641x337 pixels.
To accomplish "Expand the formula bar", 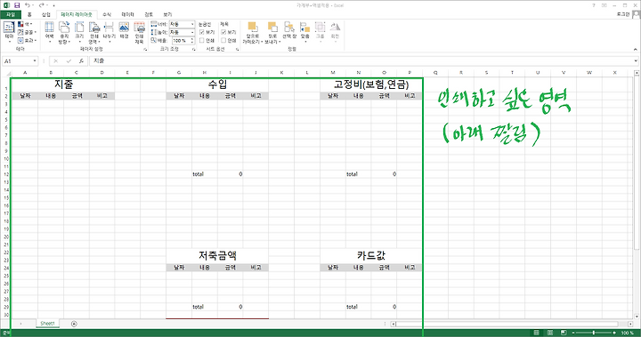I will (636, 61).
